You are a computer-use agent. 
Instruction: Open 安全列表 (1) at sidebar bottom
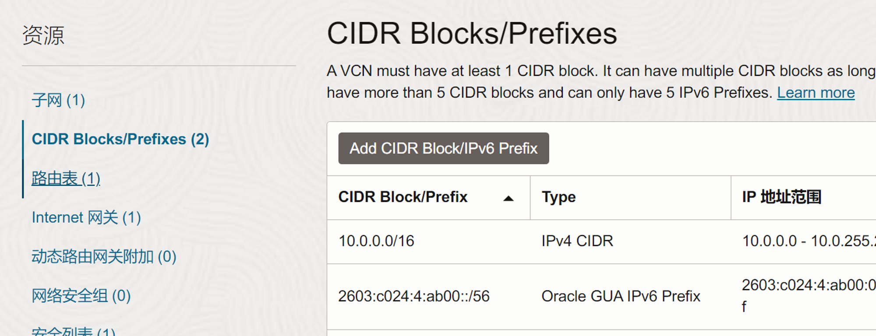click(73, 332)
